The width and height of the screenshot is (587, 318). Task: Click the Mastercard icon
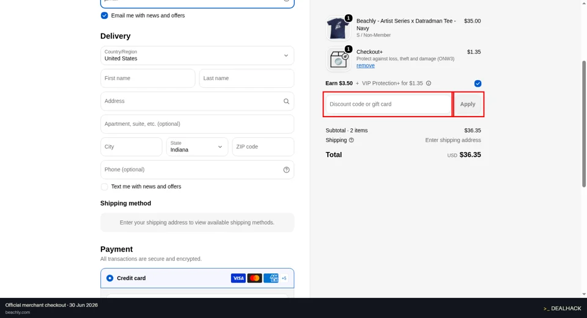point(254,278)
